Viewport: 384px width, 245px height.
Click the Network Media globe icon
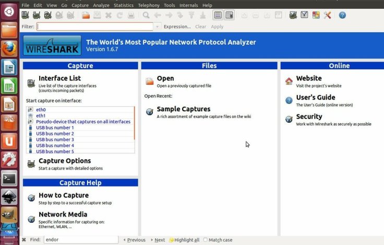click(x=31, y=219)
